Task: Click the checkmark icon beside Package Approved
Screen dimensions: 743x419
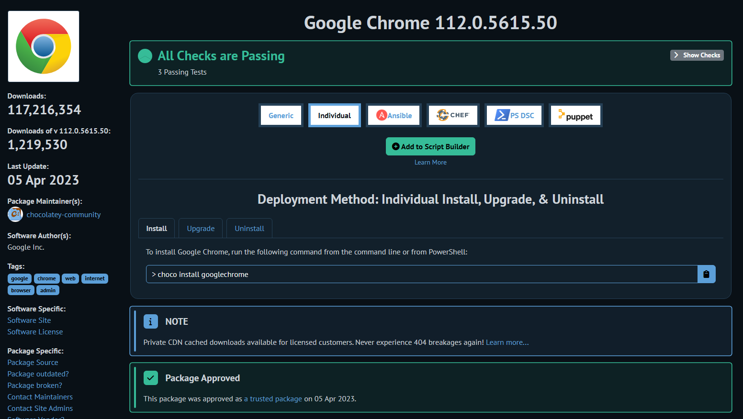Action: click(151, 378)
